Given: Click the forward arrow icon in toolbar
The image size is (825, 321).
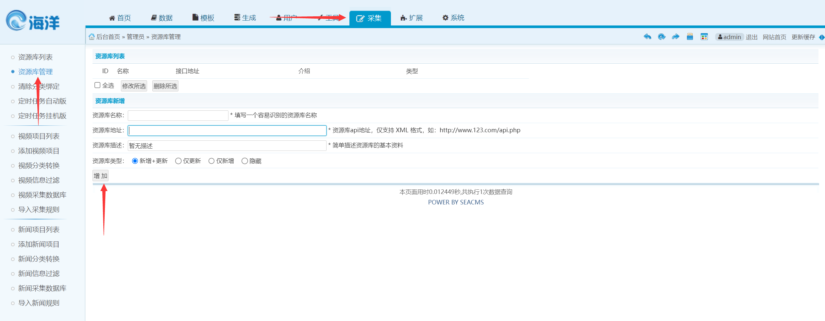Looking at the screenshot, I should [x=676, y=37].
